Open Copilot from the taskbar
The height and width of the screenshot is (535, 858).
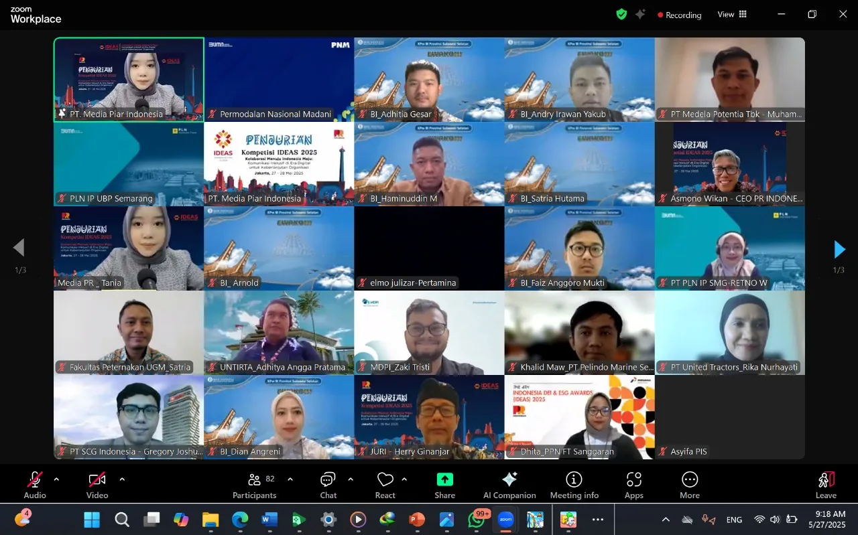(181, 520)
